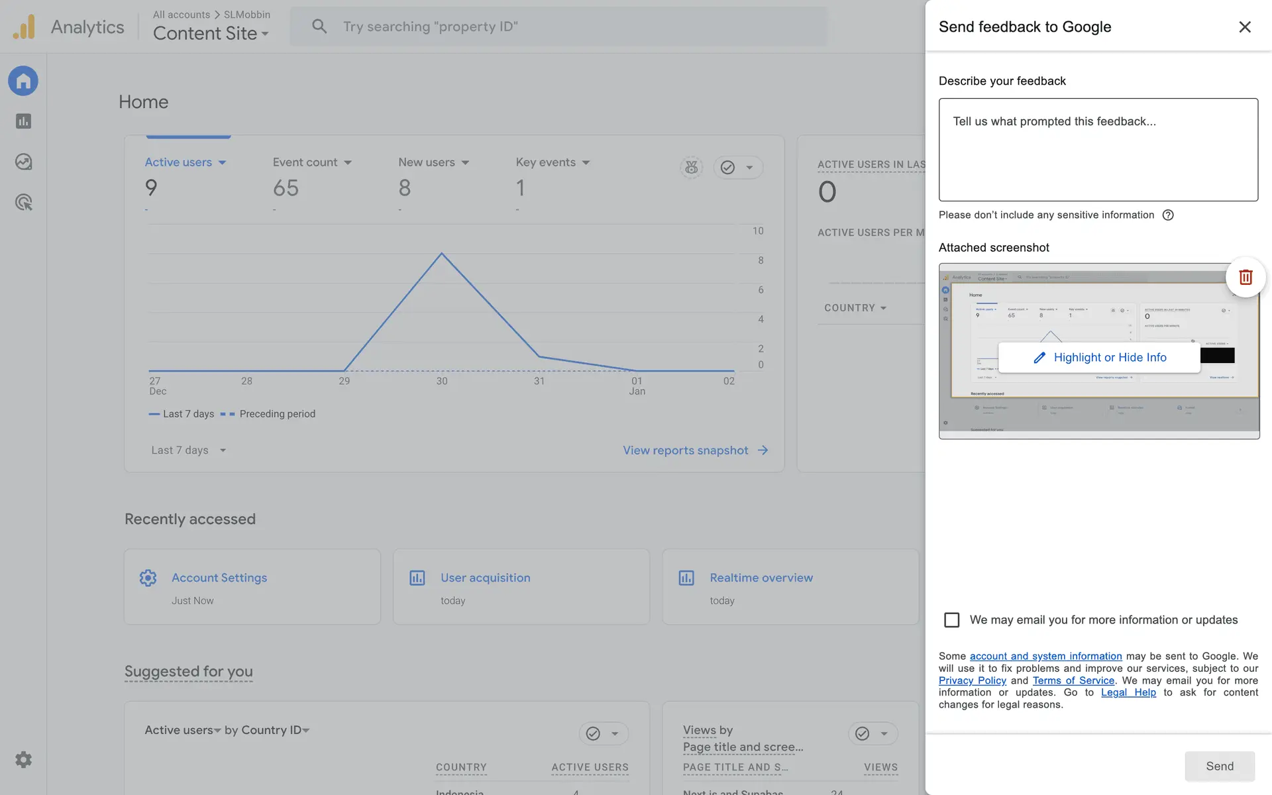Expand the Content Site property selector
1272x795 pixels.
coord(211,33)
